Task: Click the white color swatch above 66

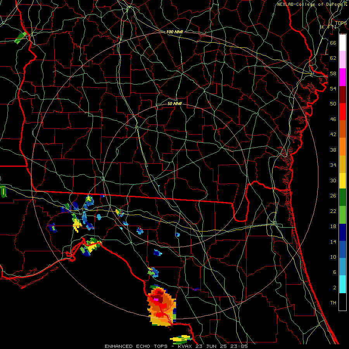Action: coord(342,43)
